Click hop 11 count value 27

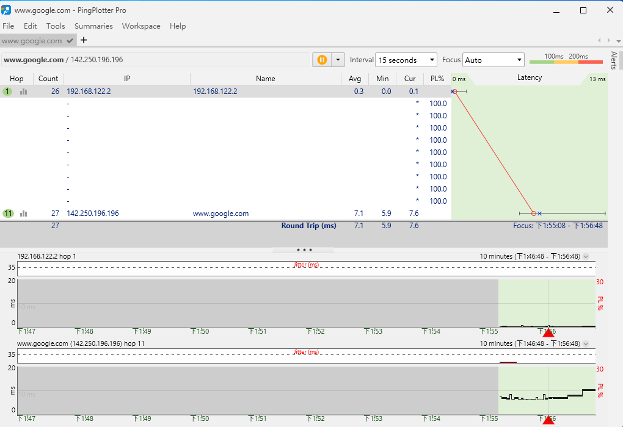click(55, 213)
